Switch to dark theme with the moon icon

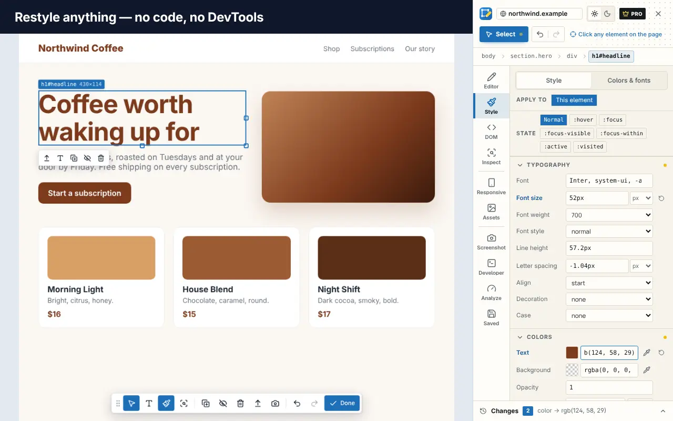tap(607, 14)
